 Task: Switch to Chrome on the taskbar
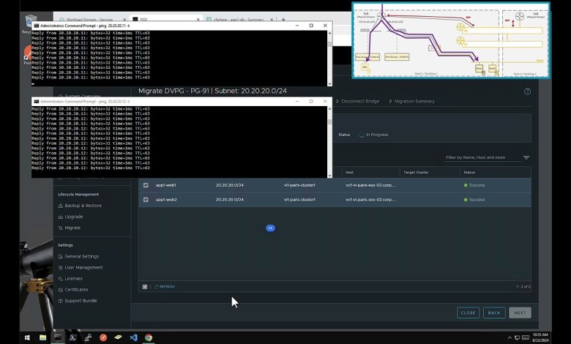(x=148, y=337)
